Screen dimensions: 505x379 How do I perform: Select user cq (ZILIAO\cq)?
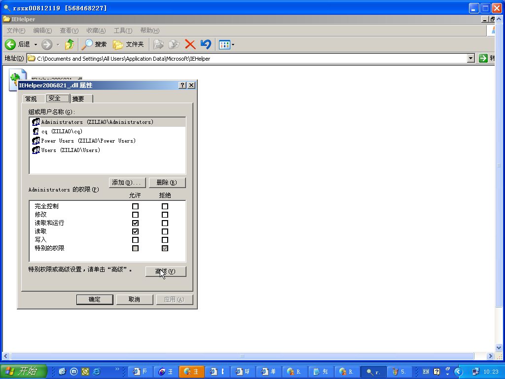(x=58, y=131)
